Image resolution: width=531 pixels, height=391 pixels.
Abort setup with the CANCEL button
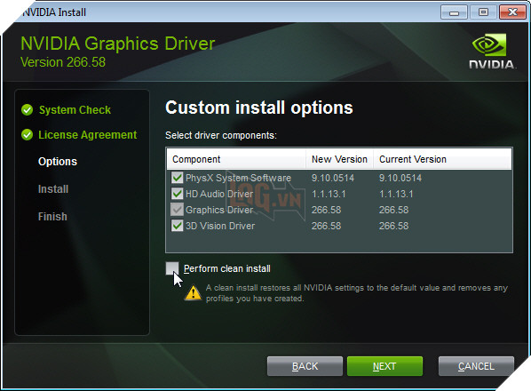click(x=476, y=366)
